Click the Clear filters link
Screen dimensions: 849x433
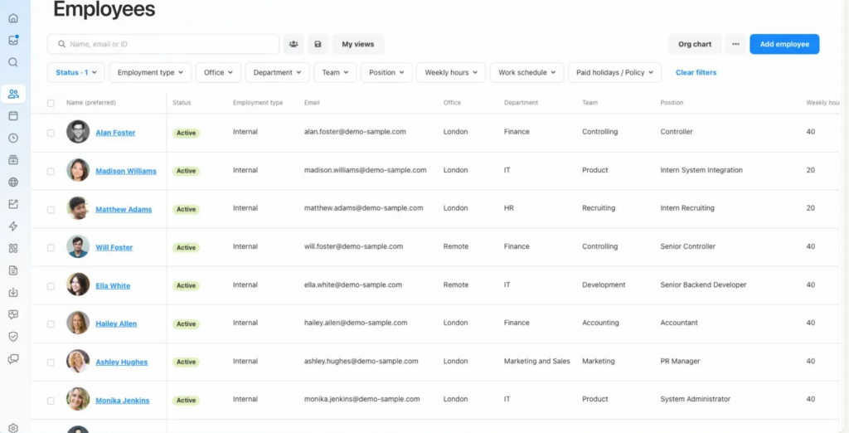tap(696, 72)
